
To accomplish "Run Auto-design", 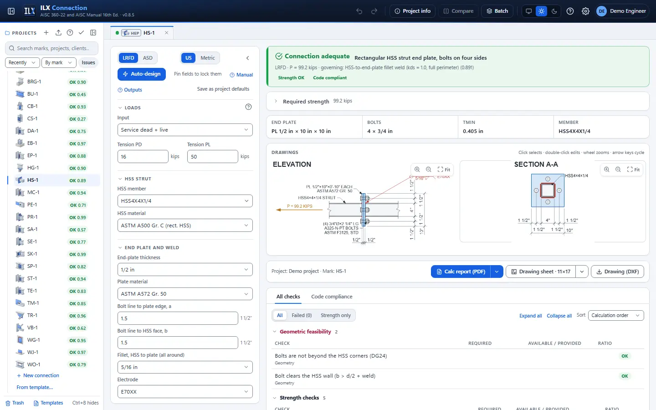I will click(142, 74).
